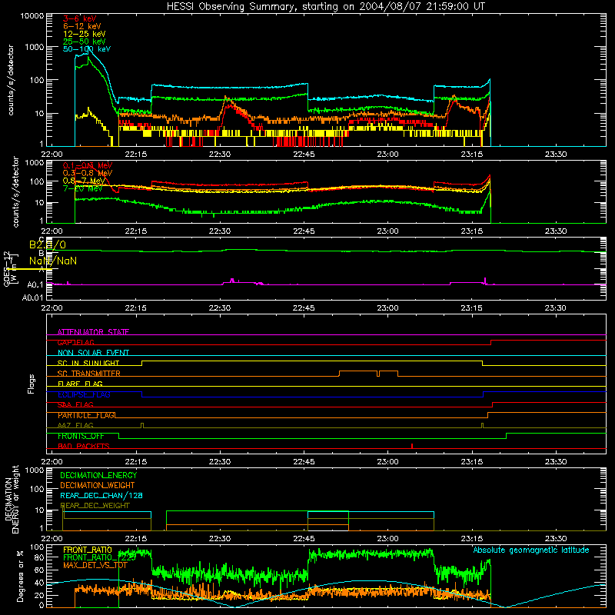The height and width of the screenshot is (615, 615).
Task: Click counts/s/detector axis title of keV panel
Action: [x=11, y=80]
